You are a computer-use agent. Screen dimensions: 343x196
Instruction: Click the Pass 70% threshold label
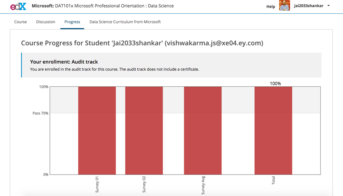pos(41,113)
